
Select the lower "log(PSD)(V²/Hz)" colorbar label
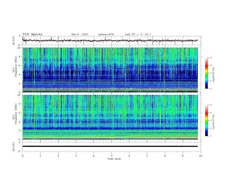(213, 122)
